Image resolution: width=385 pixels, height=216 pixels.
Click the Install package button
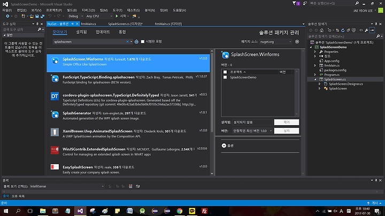point(287,131)
